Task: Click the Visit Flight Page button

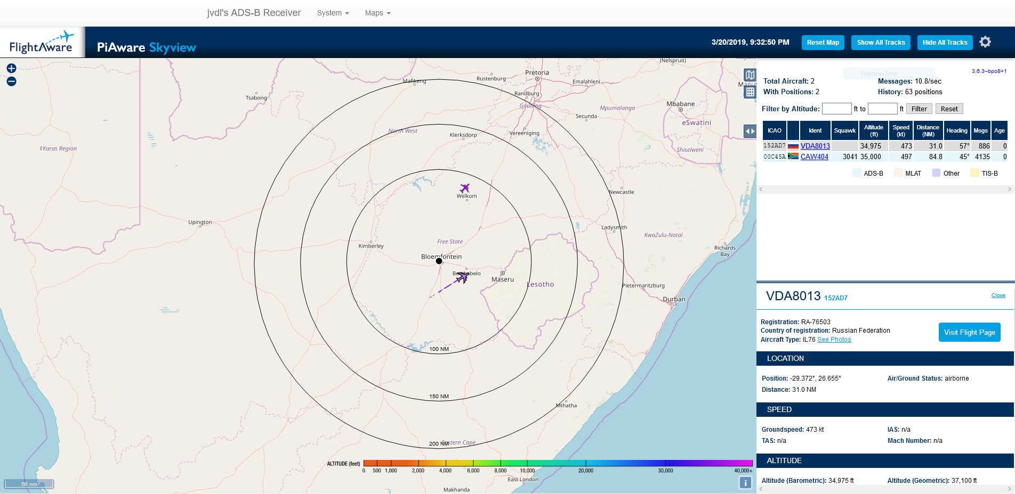Action: click(969, 332)
